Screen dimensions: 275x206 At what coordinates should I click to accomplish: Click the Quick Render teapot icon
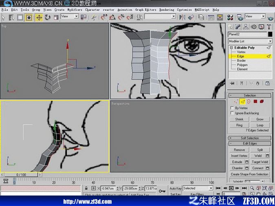pos(271,18)
